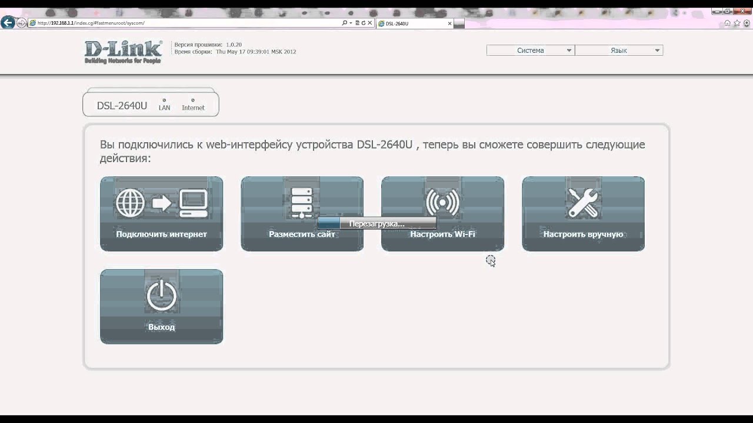
Task: Open address bar autocomplete dropdown arrow
Action: [351, 23]
